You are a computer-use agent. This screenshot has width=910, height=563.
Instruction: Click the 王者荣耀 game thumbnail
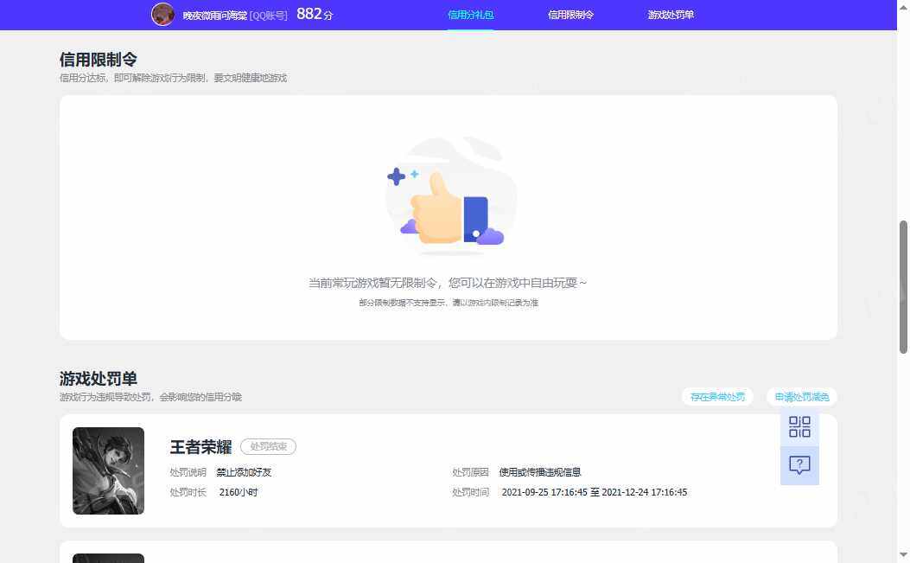(x=109, y=470)
